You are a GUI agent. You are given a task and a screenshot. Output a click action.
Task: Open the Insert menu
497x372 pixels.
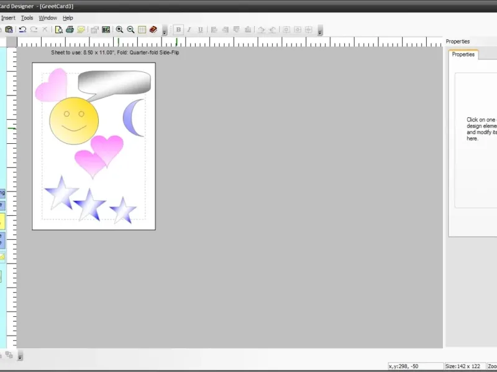[x=8, y=18]
